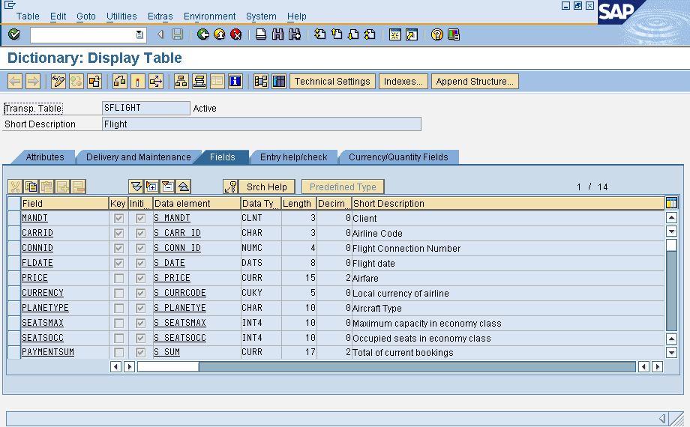Click the Cut scissors icon above table
The image size is (690, 427).
[15, 187]
